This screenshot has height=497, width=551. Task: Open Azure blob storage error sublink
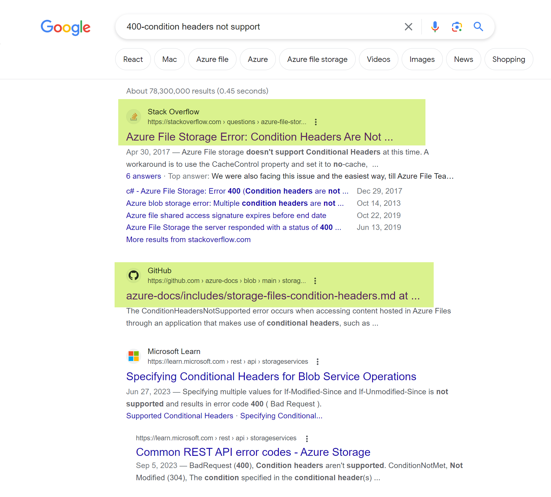(x=235, y=203)
